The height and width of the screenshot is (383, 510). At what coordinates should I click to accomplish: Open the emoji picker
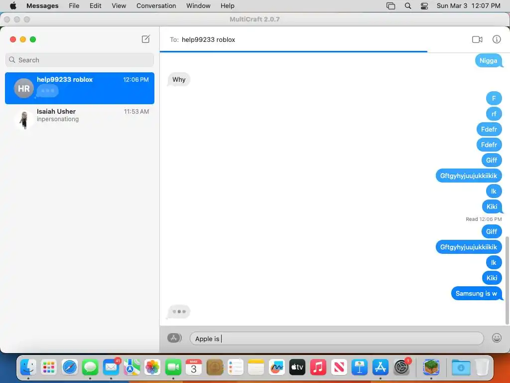[497, 338]
